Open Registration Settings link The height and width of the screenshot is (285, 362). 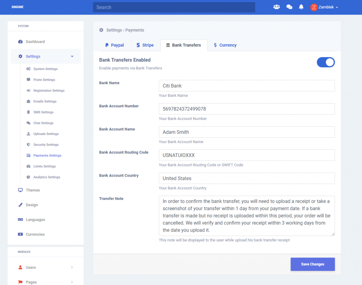[49, 90]
